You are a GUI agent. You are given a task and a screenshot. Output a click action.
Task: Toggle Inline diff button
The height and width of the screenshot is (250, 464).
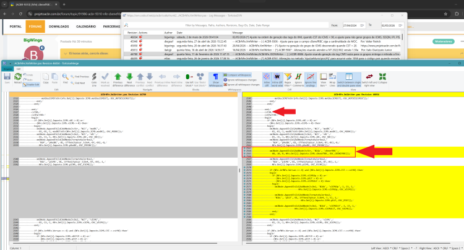[x=267, y=80]
